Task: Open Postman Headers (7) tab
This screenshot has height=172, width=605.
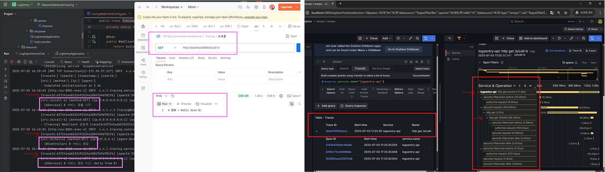Action: coord(186,58)
